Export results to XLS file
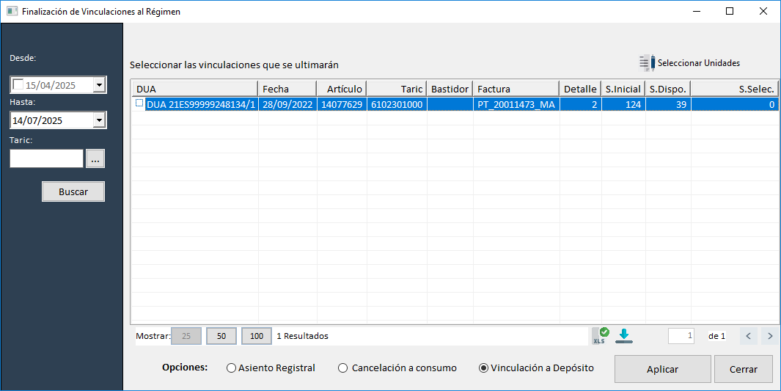This screenshot has height=391, width=781. tap(601, 336)
